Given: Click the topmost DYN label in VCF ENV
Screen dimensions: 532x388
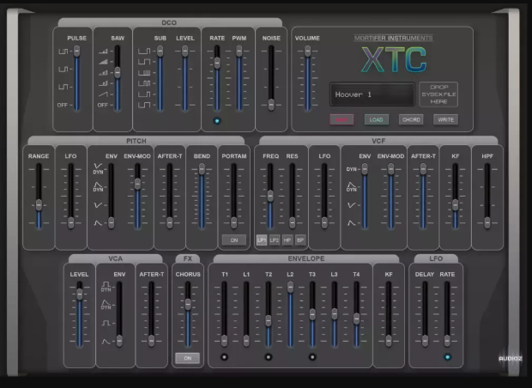Looking at the screenshot, I should [x=352, y=169].
